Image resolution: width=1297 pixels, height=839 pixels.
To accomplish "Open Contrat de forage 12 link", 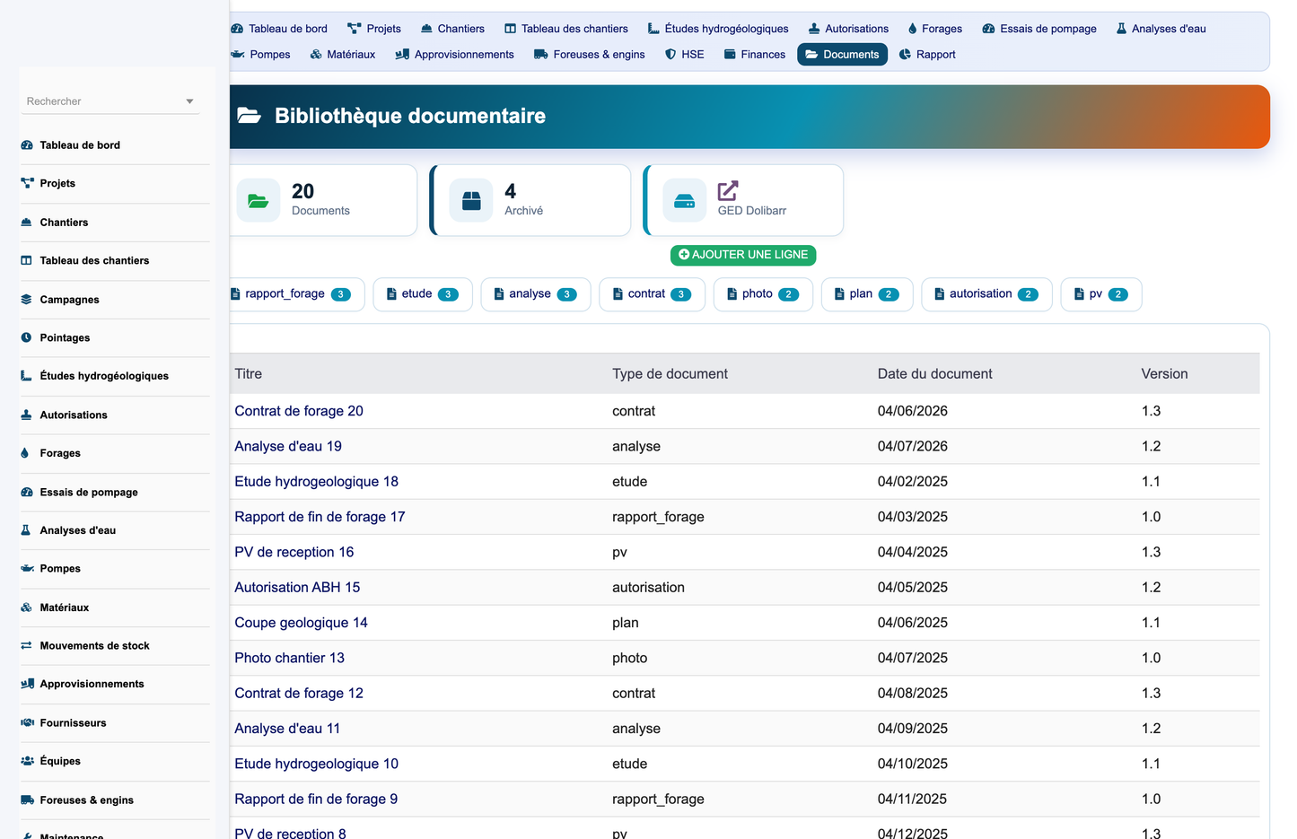I will (299, 694).
